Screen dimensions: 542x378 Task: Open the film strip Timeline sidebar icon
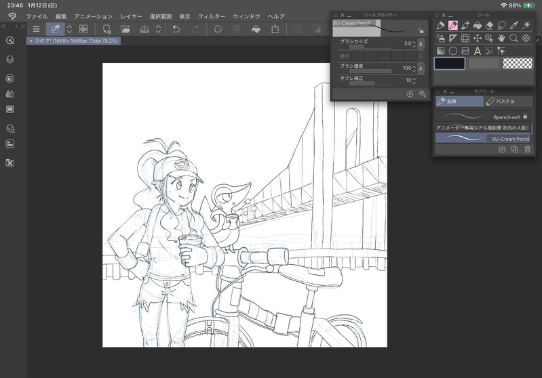pos(10,110)
